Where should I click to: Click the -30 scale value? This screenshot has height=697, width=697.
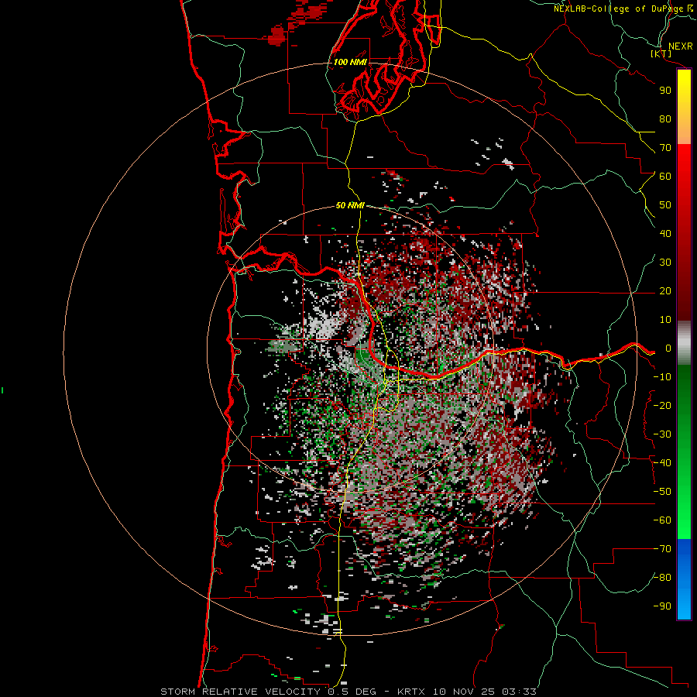(x=662, y=434)
